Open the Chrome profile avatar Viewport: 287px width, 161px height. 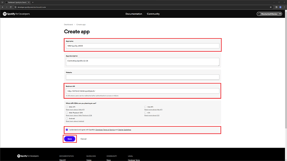click(x=280, y=7)
